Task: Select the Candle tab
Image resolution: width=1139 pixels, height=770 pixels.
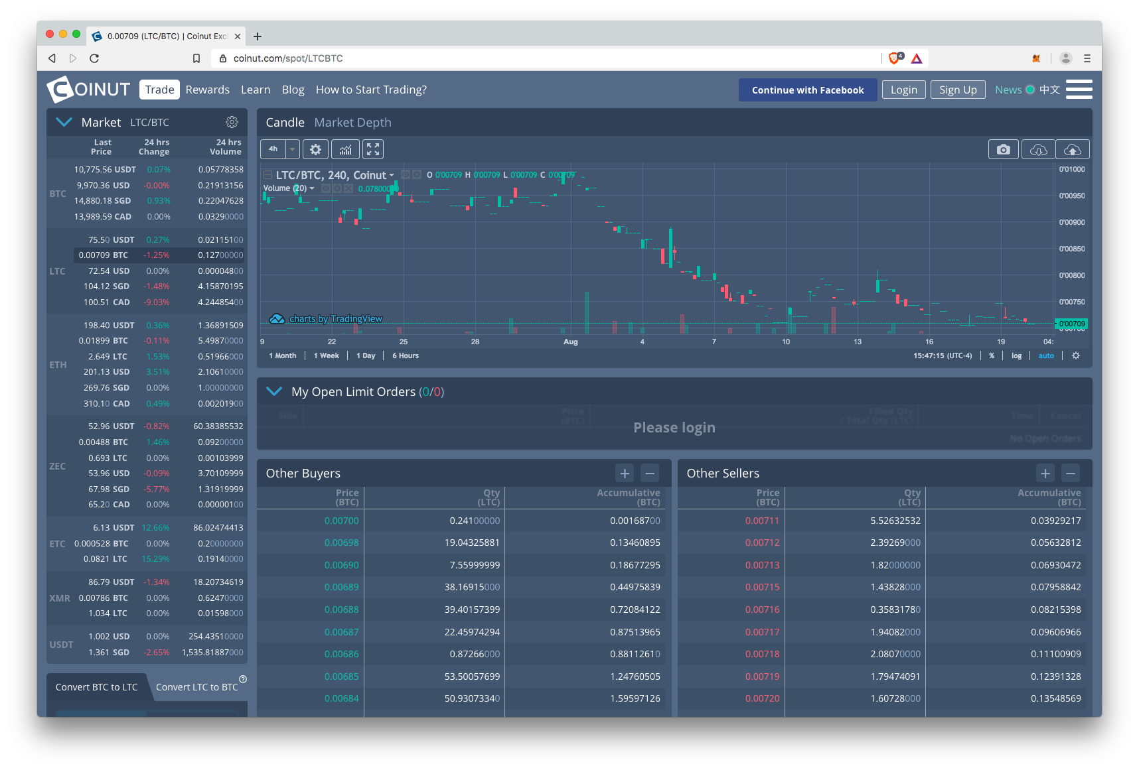Action: 285,123
